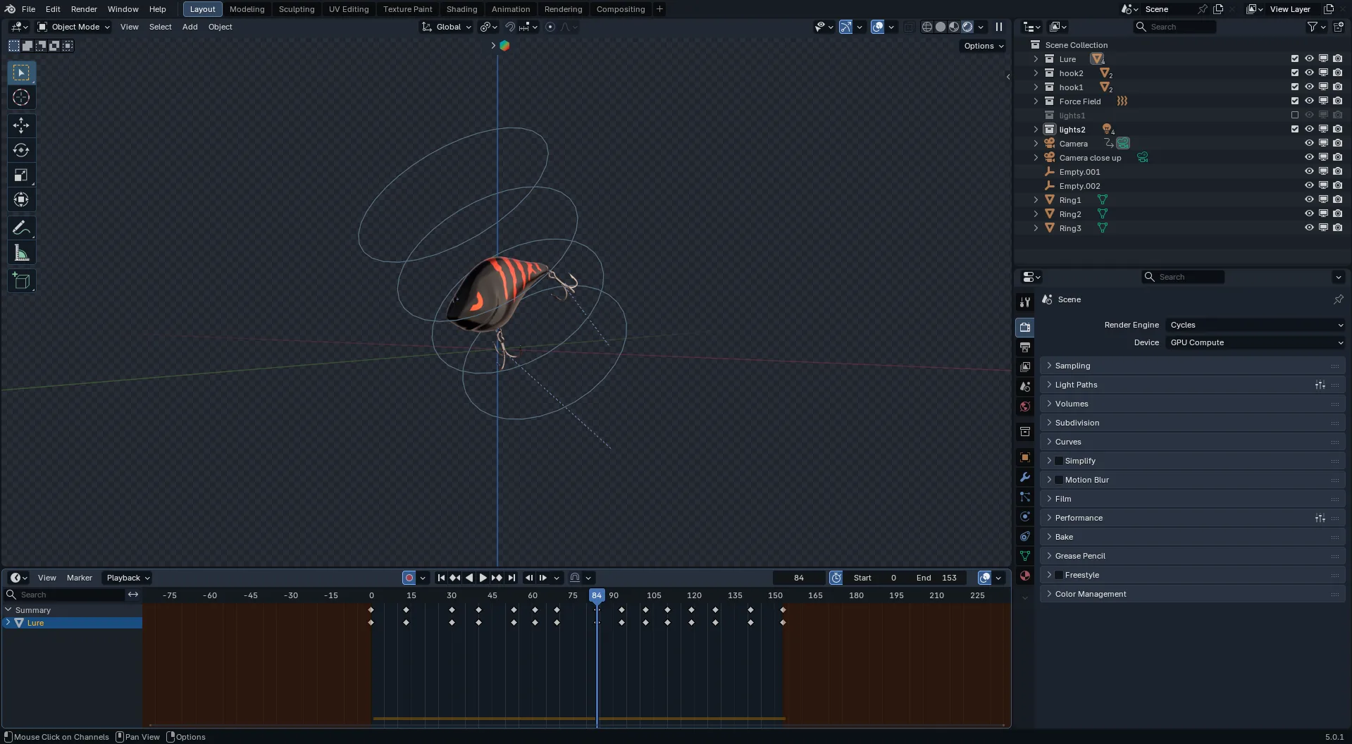The width and height of the screenshot is (1352, 744).
Task: Toggle proportional editing
Action: [x=550, y=27]
